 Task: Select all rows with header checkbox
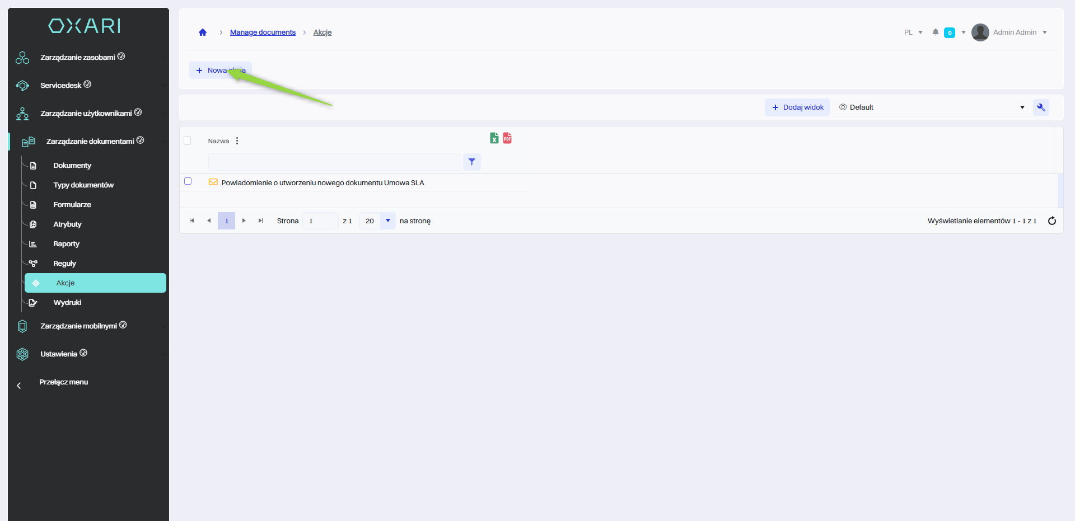188,141
